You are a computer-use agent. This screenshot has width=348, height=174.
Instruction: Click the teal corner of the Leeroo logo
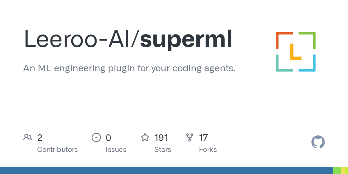pos(284,63)
